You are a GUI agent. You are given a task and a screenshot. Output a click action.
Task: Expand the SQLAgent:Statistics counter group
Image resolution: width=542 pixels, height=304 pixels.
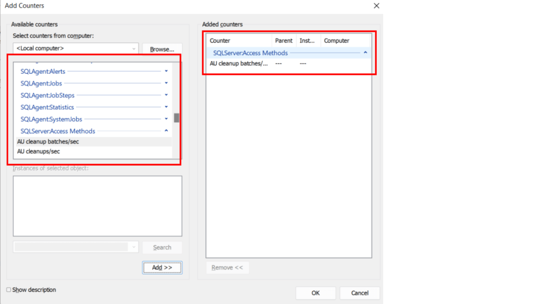click(x=166, y=107)
